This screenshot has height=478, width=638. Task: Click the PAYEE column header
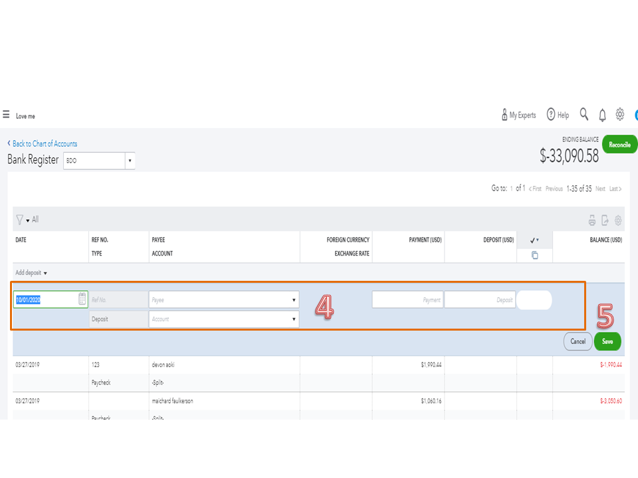pos(158,240)
